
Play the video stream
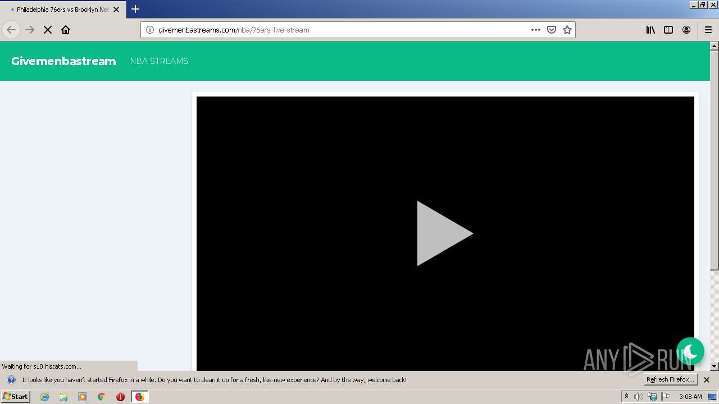tap(445, 233)
